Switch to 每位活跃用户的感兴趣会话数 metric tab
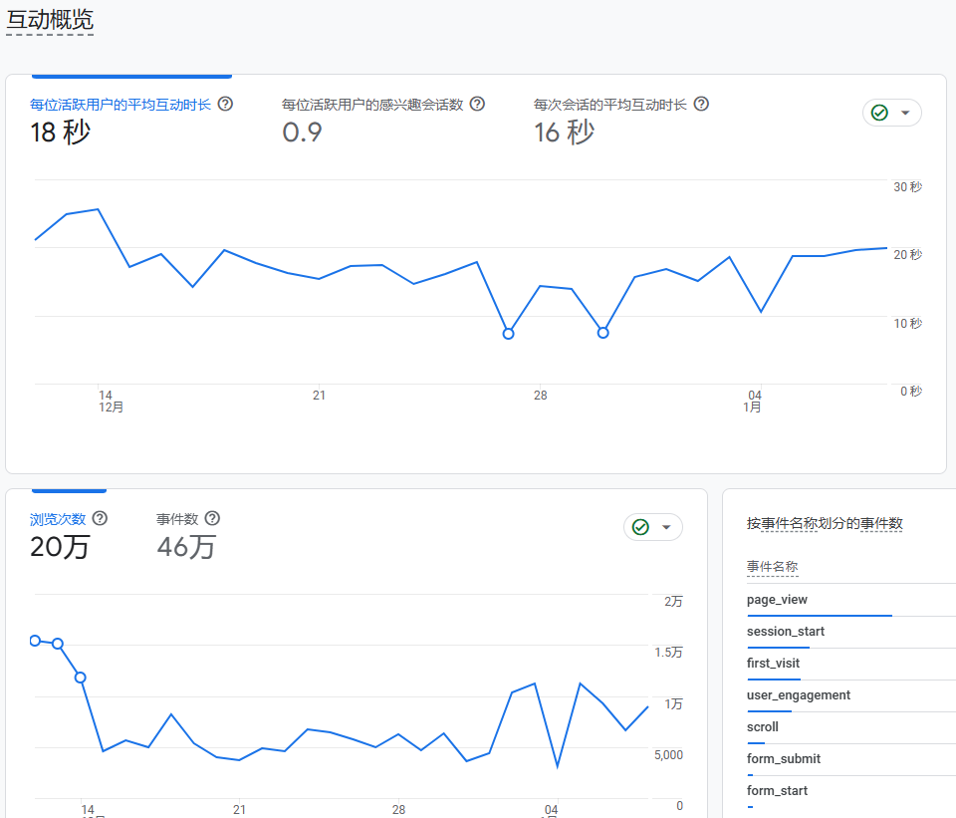Viewport: 956px width, 818px height. (x=371, y=105)
